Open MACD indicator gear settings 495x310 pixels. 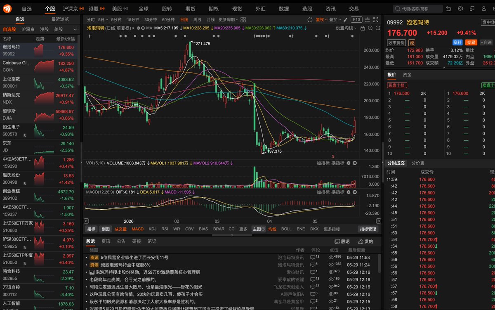click(348, 192)
